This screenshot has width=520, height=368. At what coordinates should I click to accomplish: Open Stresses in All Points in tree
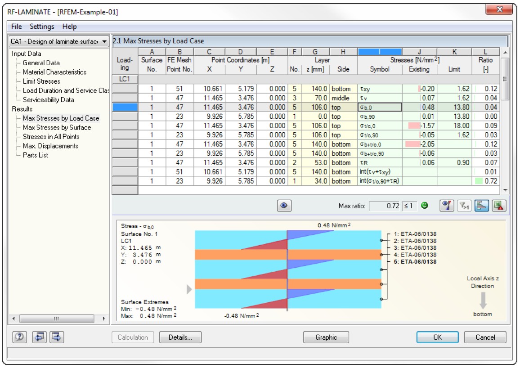click(x=51, y=137)
